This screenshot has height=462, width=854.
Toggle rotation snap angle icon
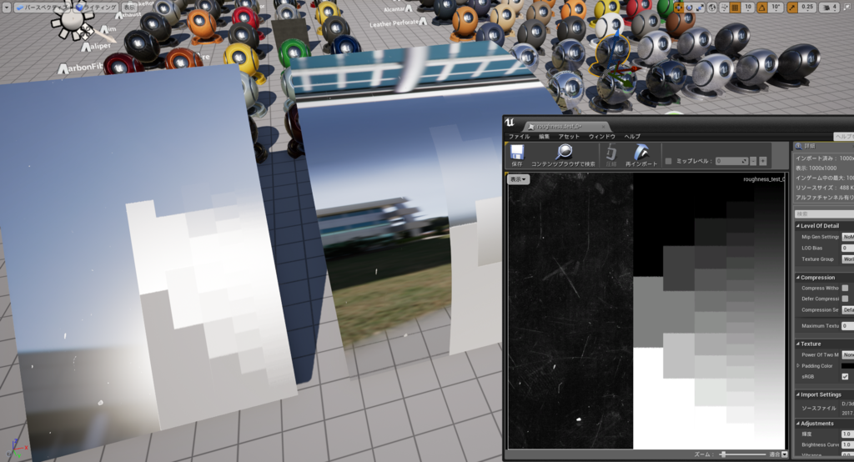click(x=762, y=8)
